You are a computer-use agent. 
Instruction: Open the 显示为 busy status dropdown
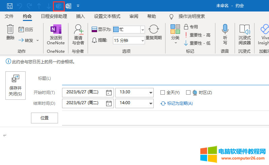[143, 30]
